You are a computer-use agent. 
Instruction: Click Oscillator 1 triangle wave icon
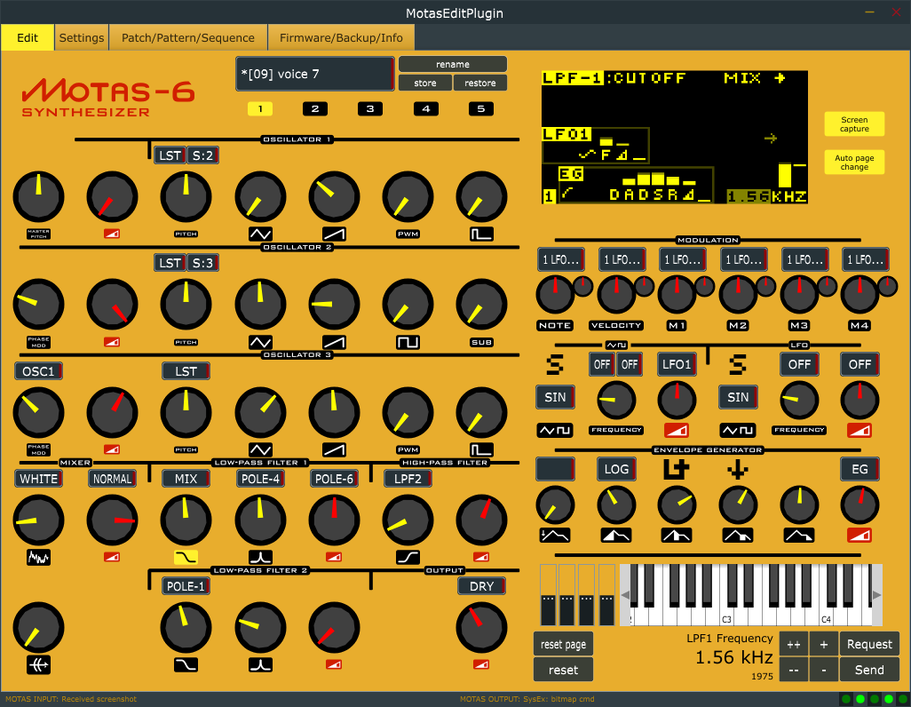pos(260,234)
